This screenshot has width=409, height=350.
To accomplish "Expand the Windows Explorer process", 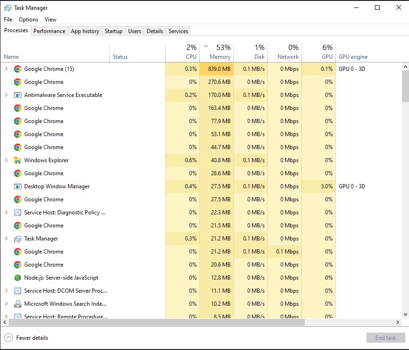I will pos(6,160).
